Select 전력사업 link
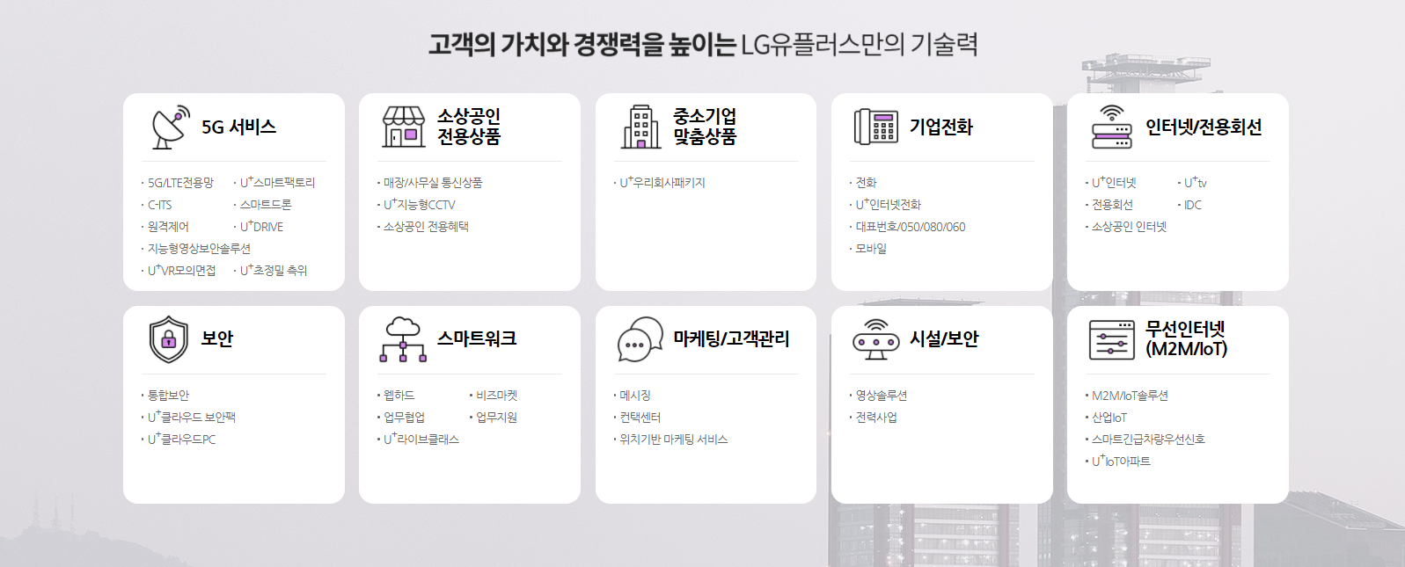This screenshot has width=1405, height=567. click(876, 418)
